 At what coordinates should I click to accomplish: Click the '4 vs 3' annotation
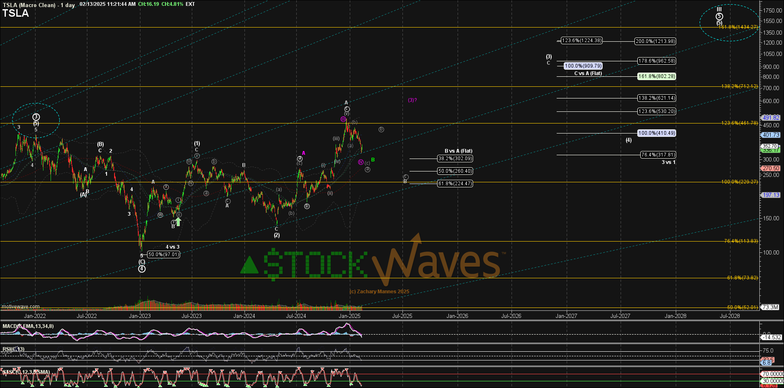(173, 247)
